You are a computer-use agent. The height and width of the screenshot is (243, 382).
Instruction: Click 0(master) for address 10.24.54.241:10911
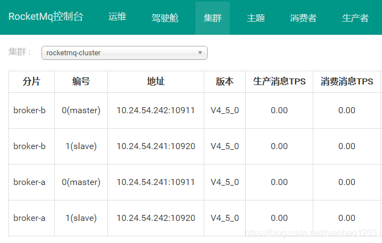pyautogui.click(x=81, y=182)
